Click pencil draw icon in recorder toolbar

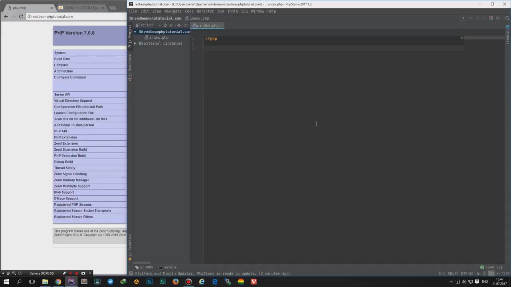(64, 273)
